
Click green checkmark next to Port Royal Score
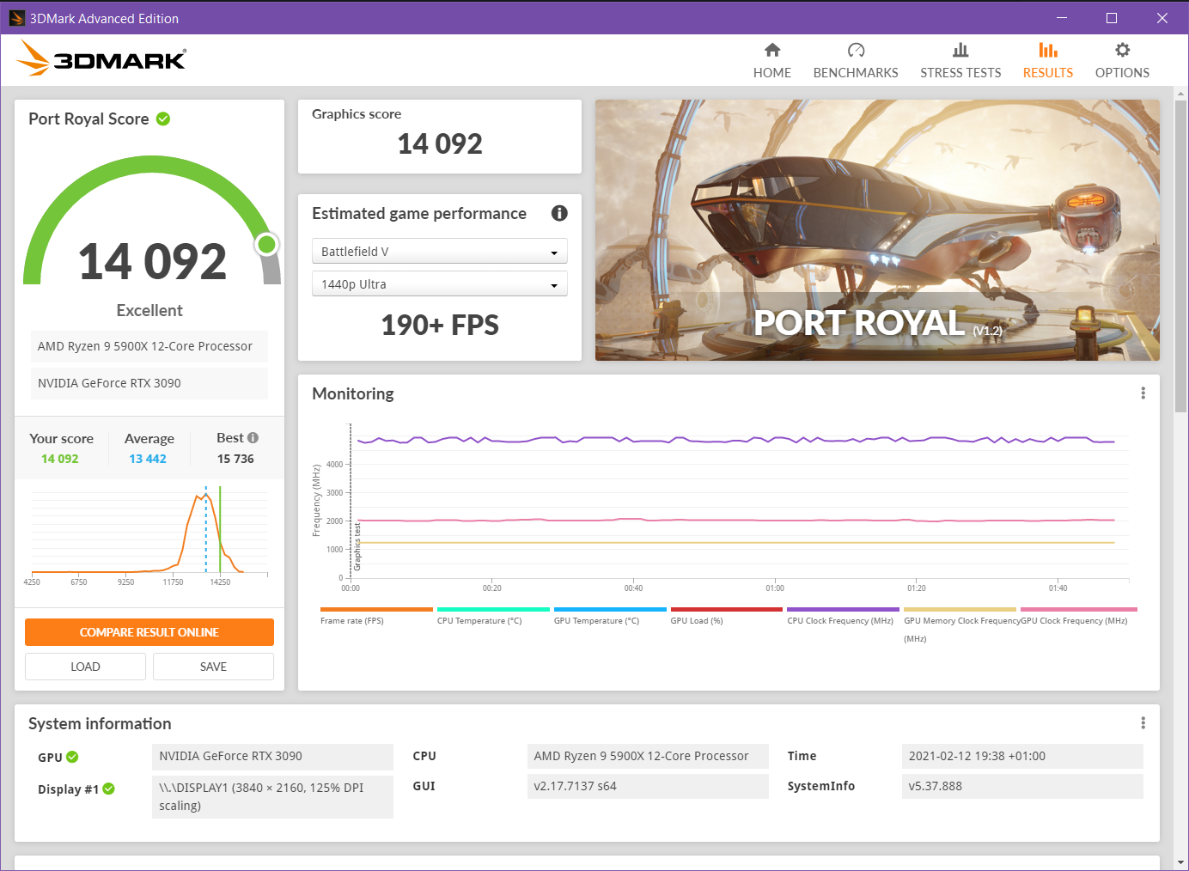(163, 119)
